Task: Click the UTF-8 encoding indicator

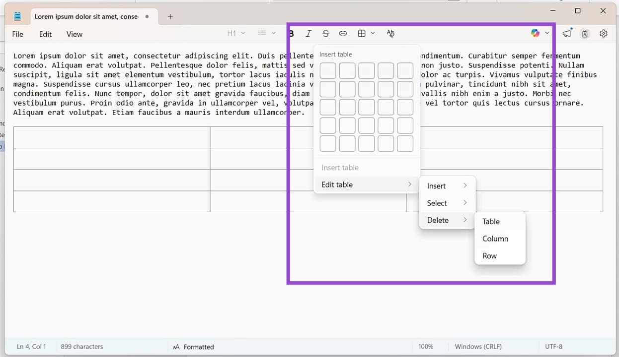Action: coord(553,347)
